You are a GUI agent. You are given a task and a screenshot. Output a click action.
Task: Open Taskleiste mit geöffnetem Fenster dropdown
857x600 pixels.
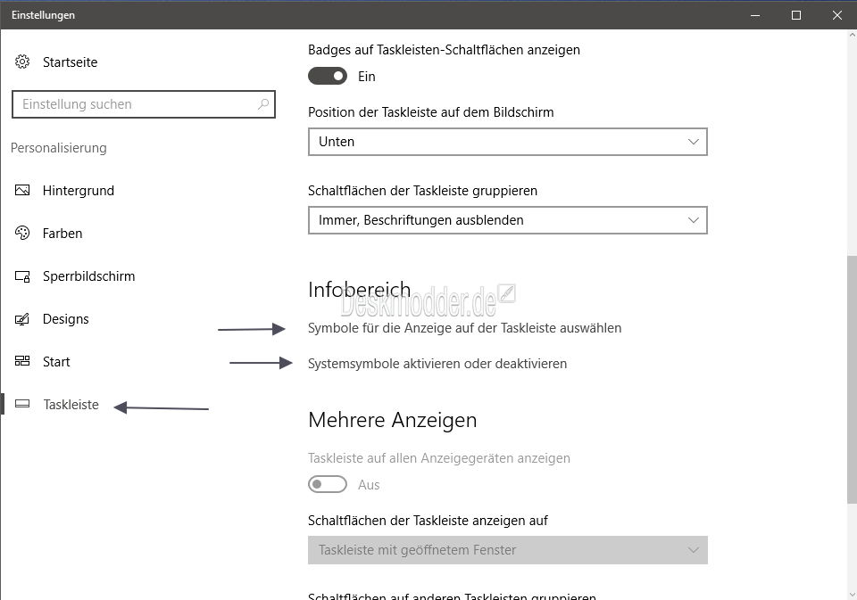[x=508, y=550]
